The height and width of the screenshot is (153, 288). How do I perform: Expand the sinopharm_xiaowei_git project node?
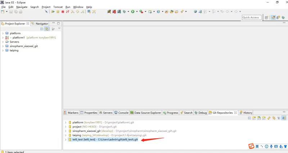pos(3,46)
